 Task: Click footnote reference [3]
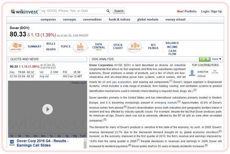[179, 101]
